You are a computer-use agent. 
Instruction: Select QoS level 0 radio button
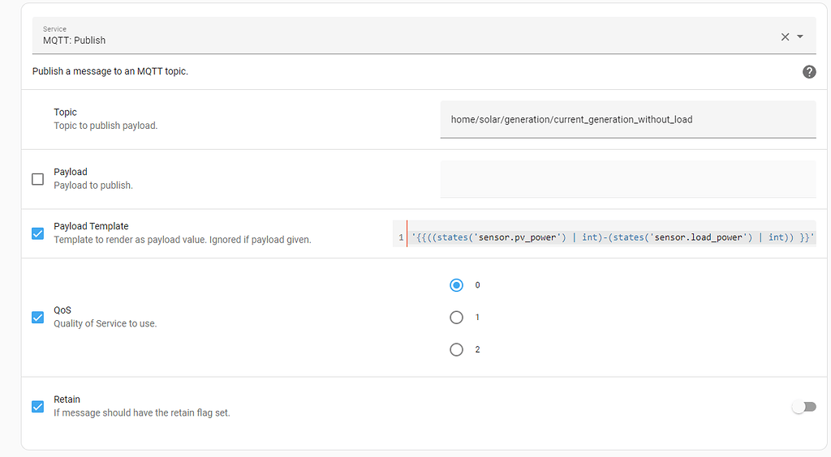[456, 285]
